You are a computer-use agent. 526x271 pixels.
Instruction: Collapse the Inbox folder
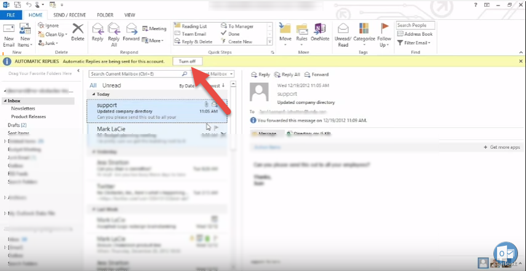point(5,101)
